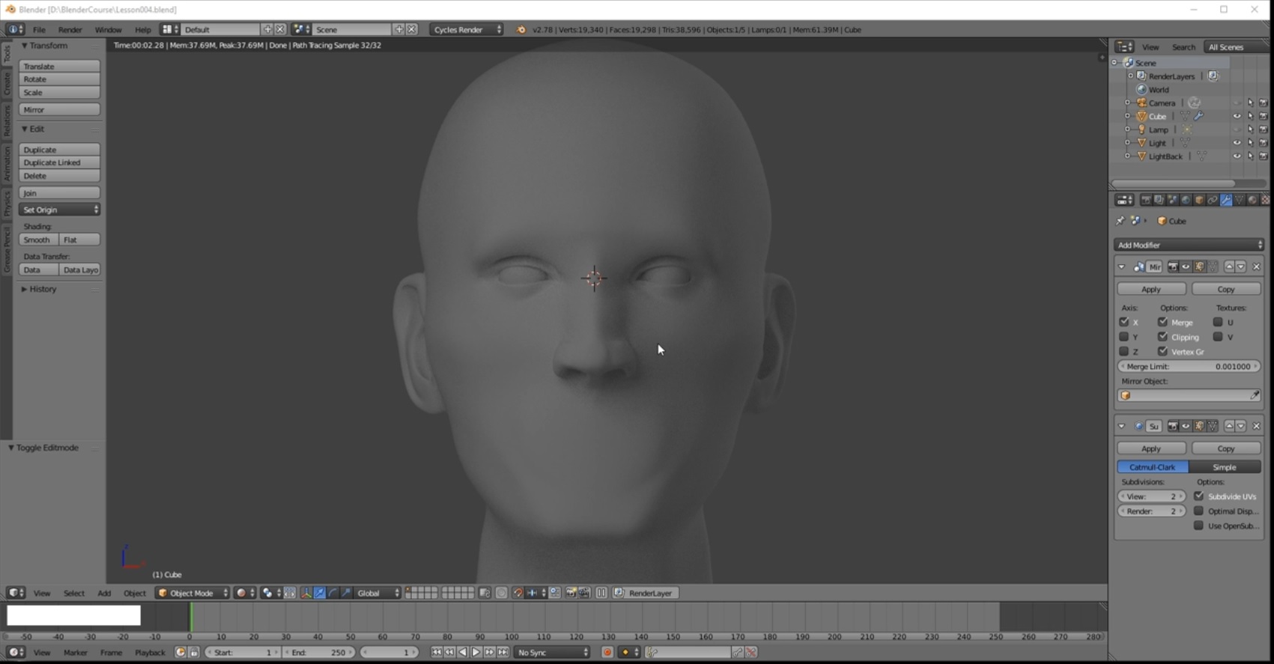The image size is (1274, 664).
Task: Open the Object properties cube tab
Action: [1199, 200]
